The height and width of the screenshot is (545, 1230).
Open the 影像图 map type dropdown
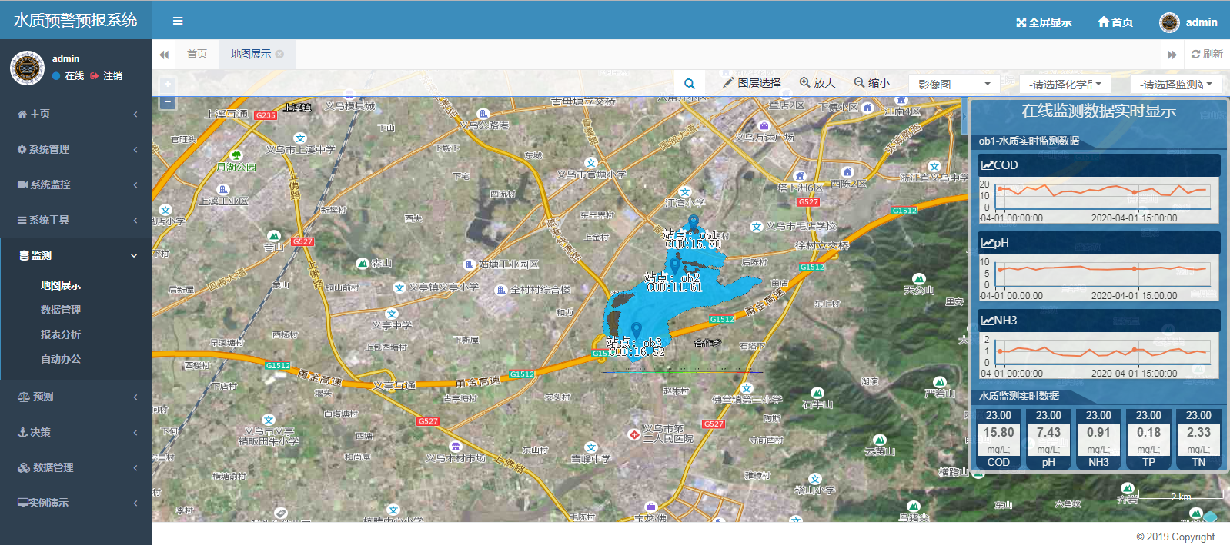pos(953,84)
